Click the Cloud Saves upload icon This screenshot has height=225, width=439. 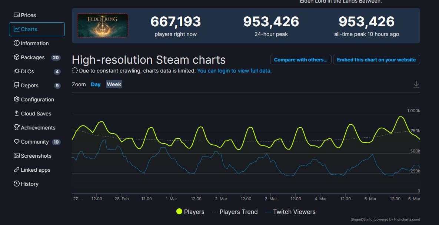[x=17, y=114]
